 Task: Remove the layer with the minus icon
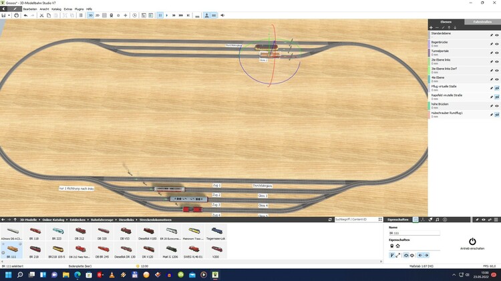pyautogui.click(x=437, y=28)
